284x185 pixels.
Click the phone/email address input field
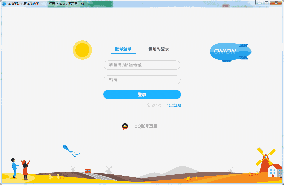pyautogui.click(x=142, y=65)
